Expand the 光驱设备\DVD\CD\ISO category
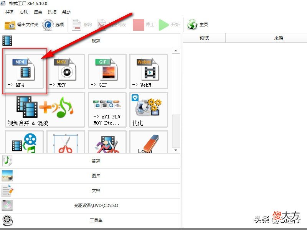The image size is (307, 230). pos(90,205)
